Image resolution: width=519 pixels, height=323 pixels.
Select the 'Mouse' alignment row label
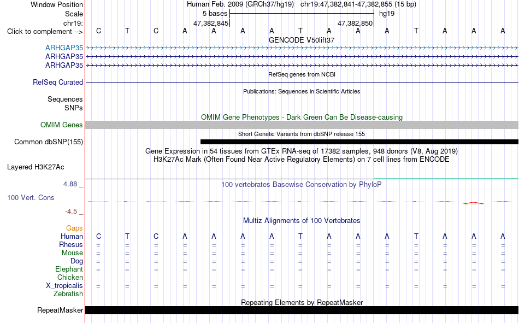72,252
